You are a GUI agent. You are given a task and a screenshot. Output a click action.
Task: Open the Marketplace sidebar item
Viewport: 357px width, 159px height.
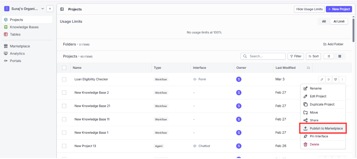coord(27,46)
